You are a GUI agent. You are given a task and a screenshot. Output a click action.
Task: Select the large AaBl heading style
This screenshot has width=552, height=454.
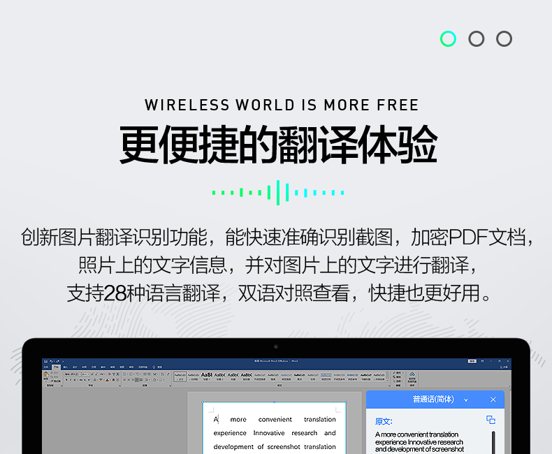pos(207,375)
